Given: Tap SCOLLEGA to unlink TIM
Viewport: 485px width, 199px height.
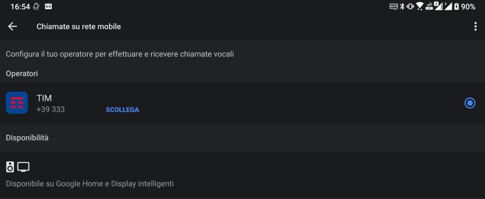Looking at the screenshot, I should 122,110.
